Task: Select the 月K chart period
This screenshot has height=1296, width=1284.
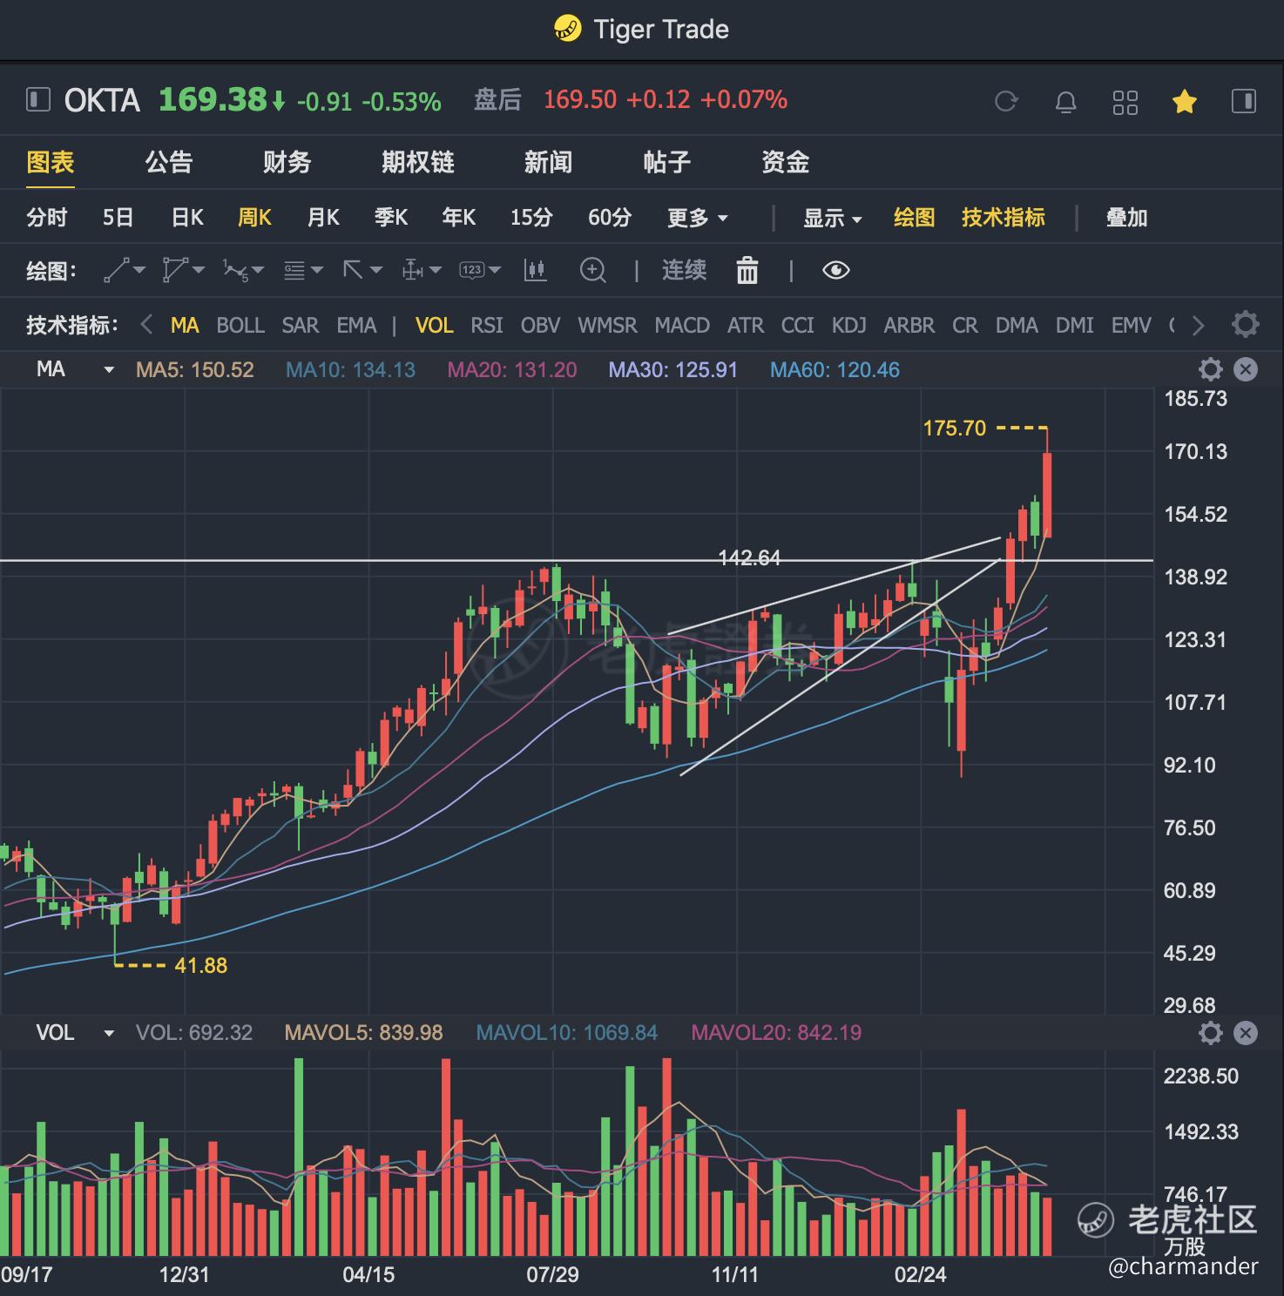Action: (x=323, y=217)
